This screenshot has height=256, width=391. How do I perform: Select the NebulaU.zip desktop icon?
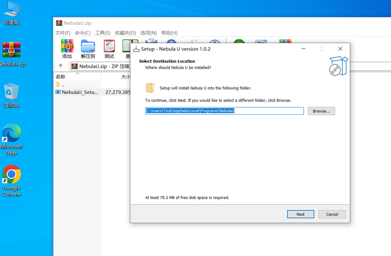(12, 54)
